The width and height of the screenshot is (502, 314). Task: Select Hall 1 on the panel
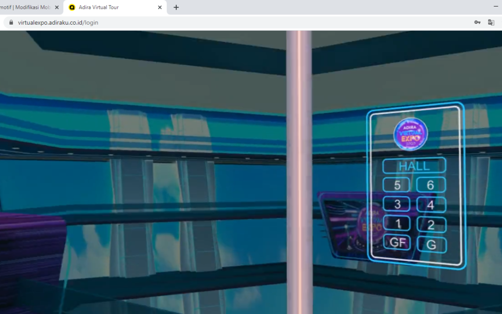(x=397, y=224)
